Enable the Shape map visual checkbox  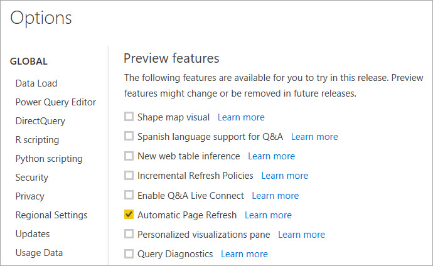click(129, 117)
